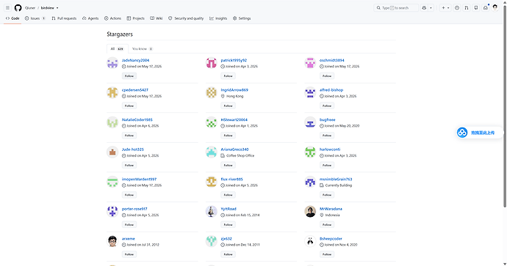This screenshot has height=266, width=507.
Task: Expand the birdview repository name dropdown
Action: click(x=49, y=8)
